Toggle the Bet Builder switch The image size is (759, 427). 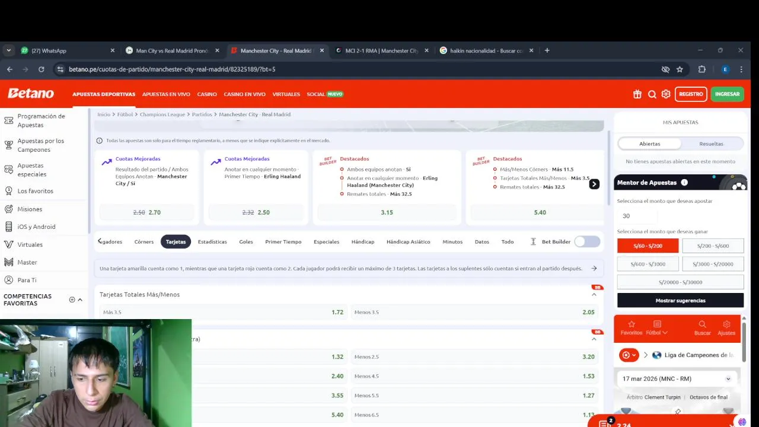[587, 241]
